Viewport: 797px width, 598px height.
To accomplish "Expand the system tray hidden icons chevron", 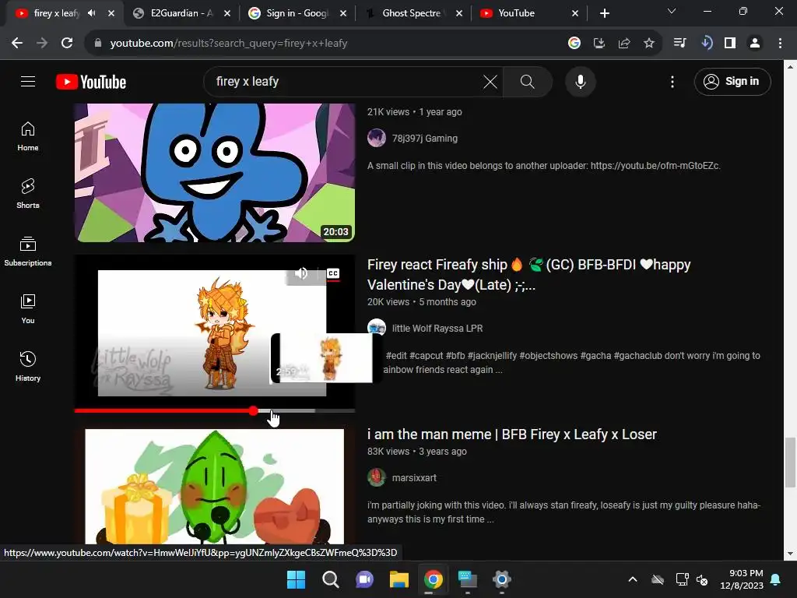I will pyautogui.click(x=633, y=579).
